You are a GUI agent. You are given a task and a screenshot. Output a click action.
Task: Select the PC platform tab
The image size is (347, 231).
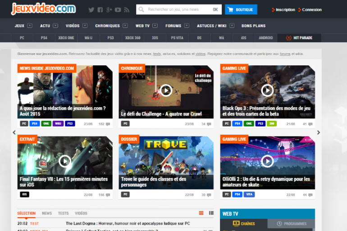[22, 38]
